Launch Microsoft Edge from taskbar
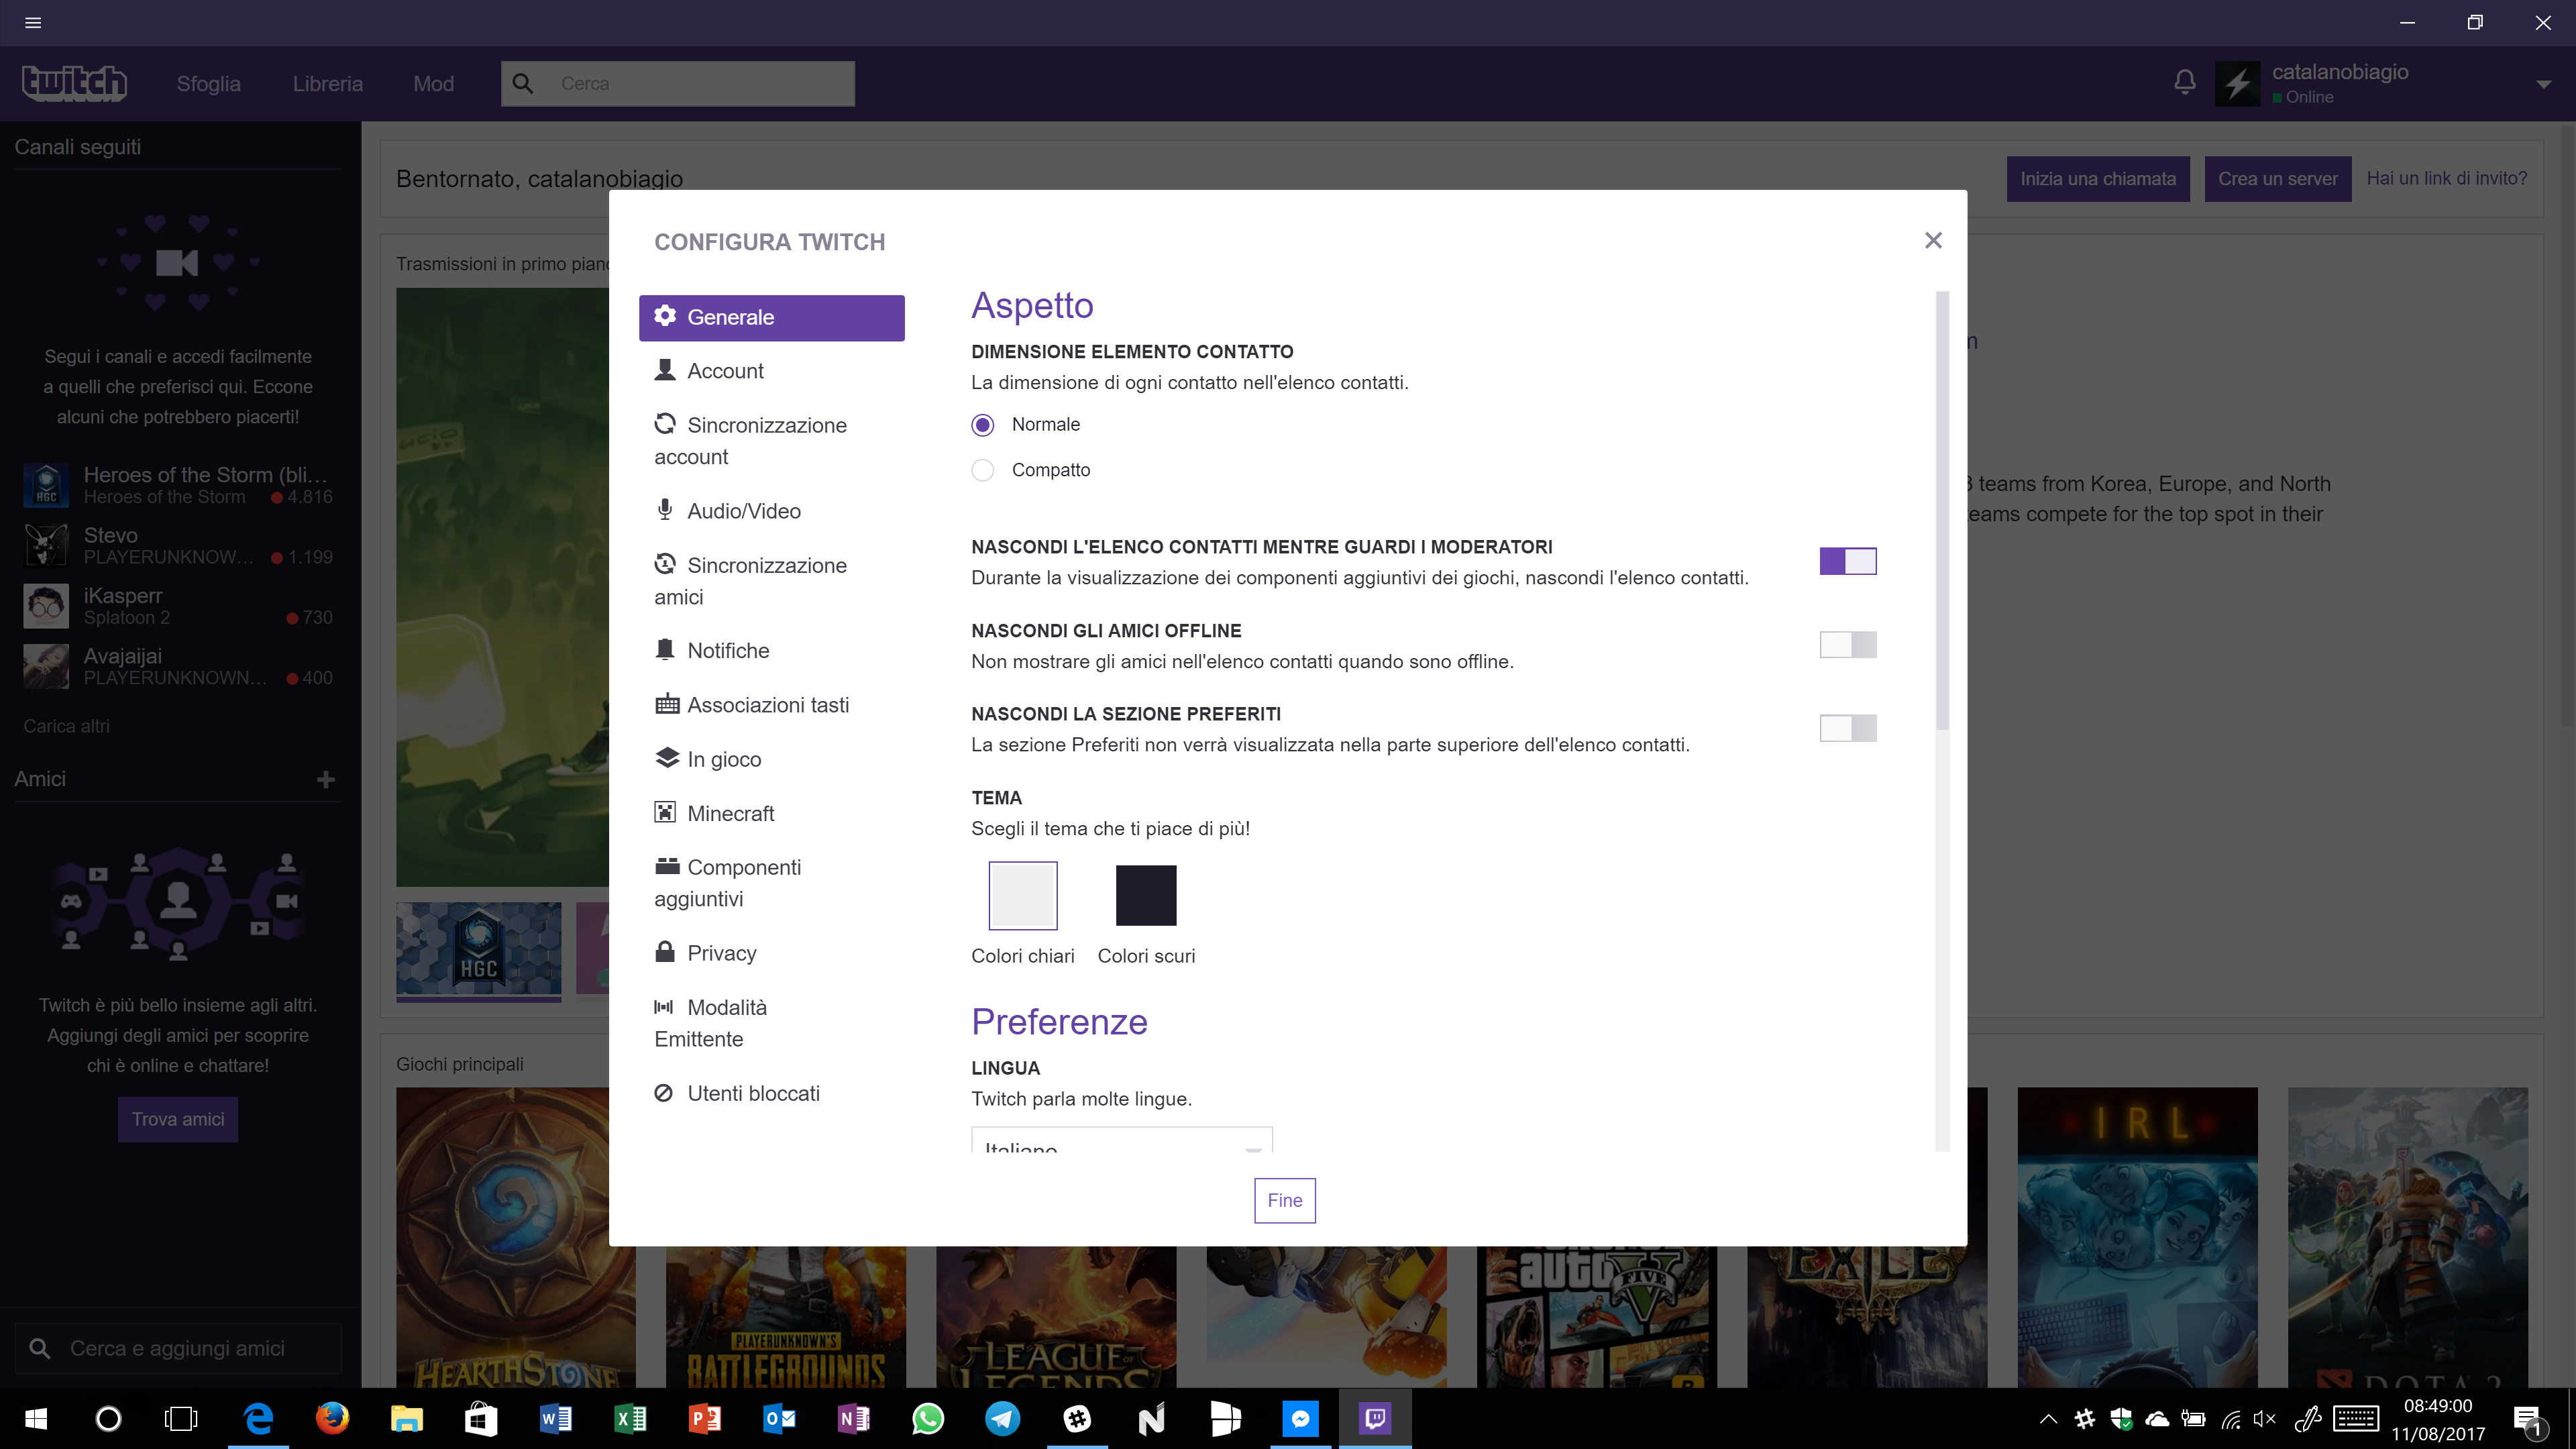 [258, 1418]
